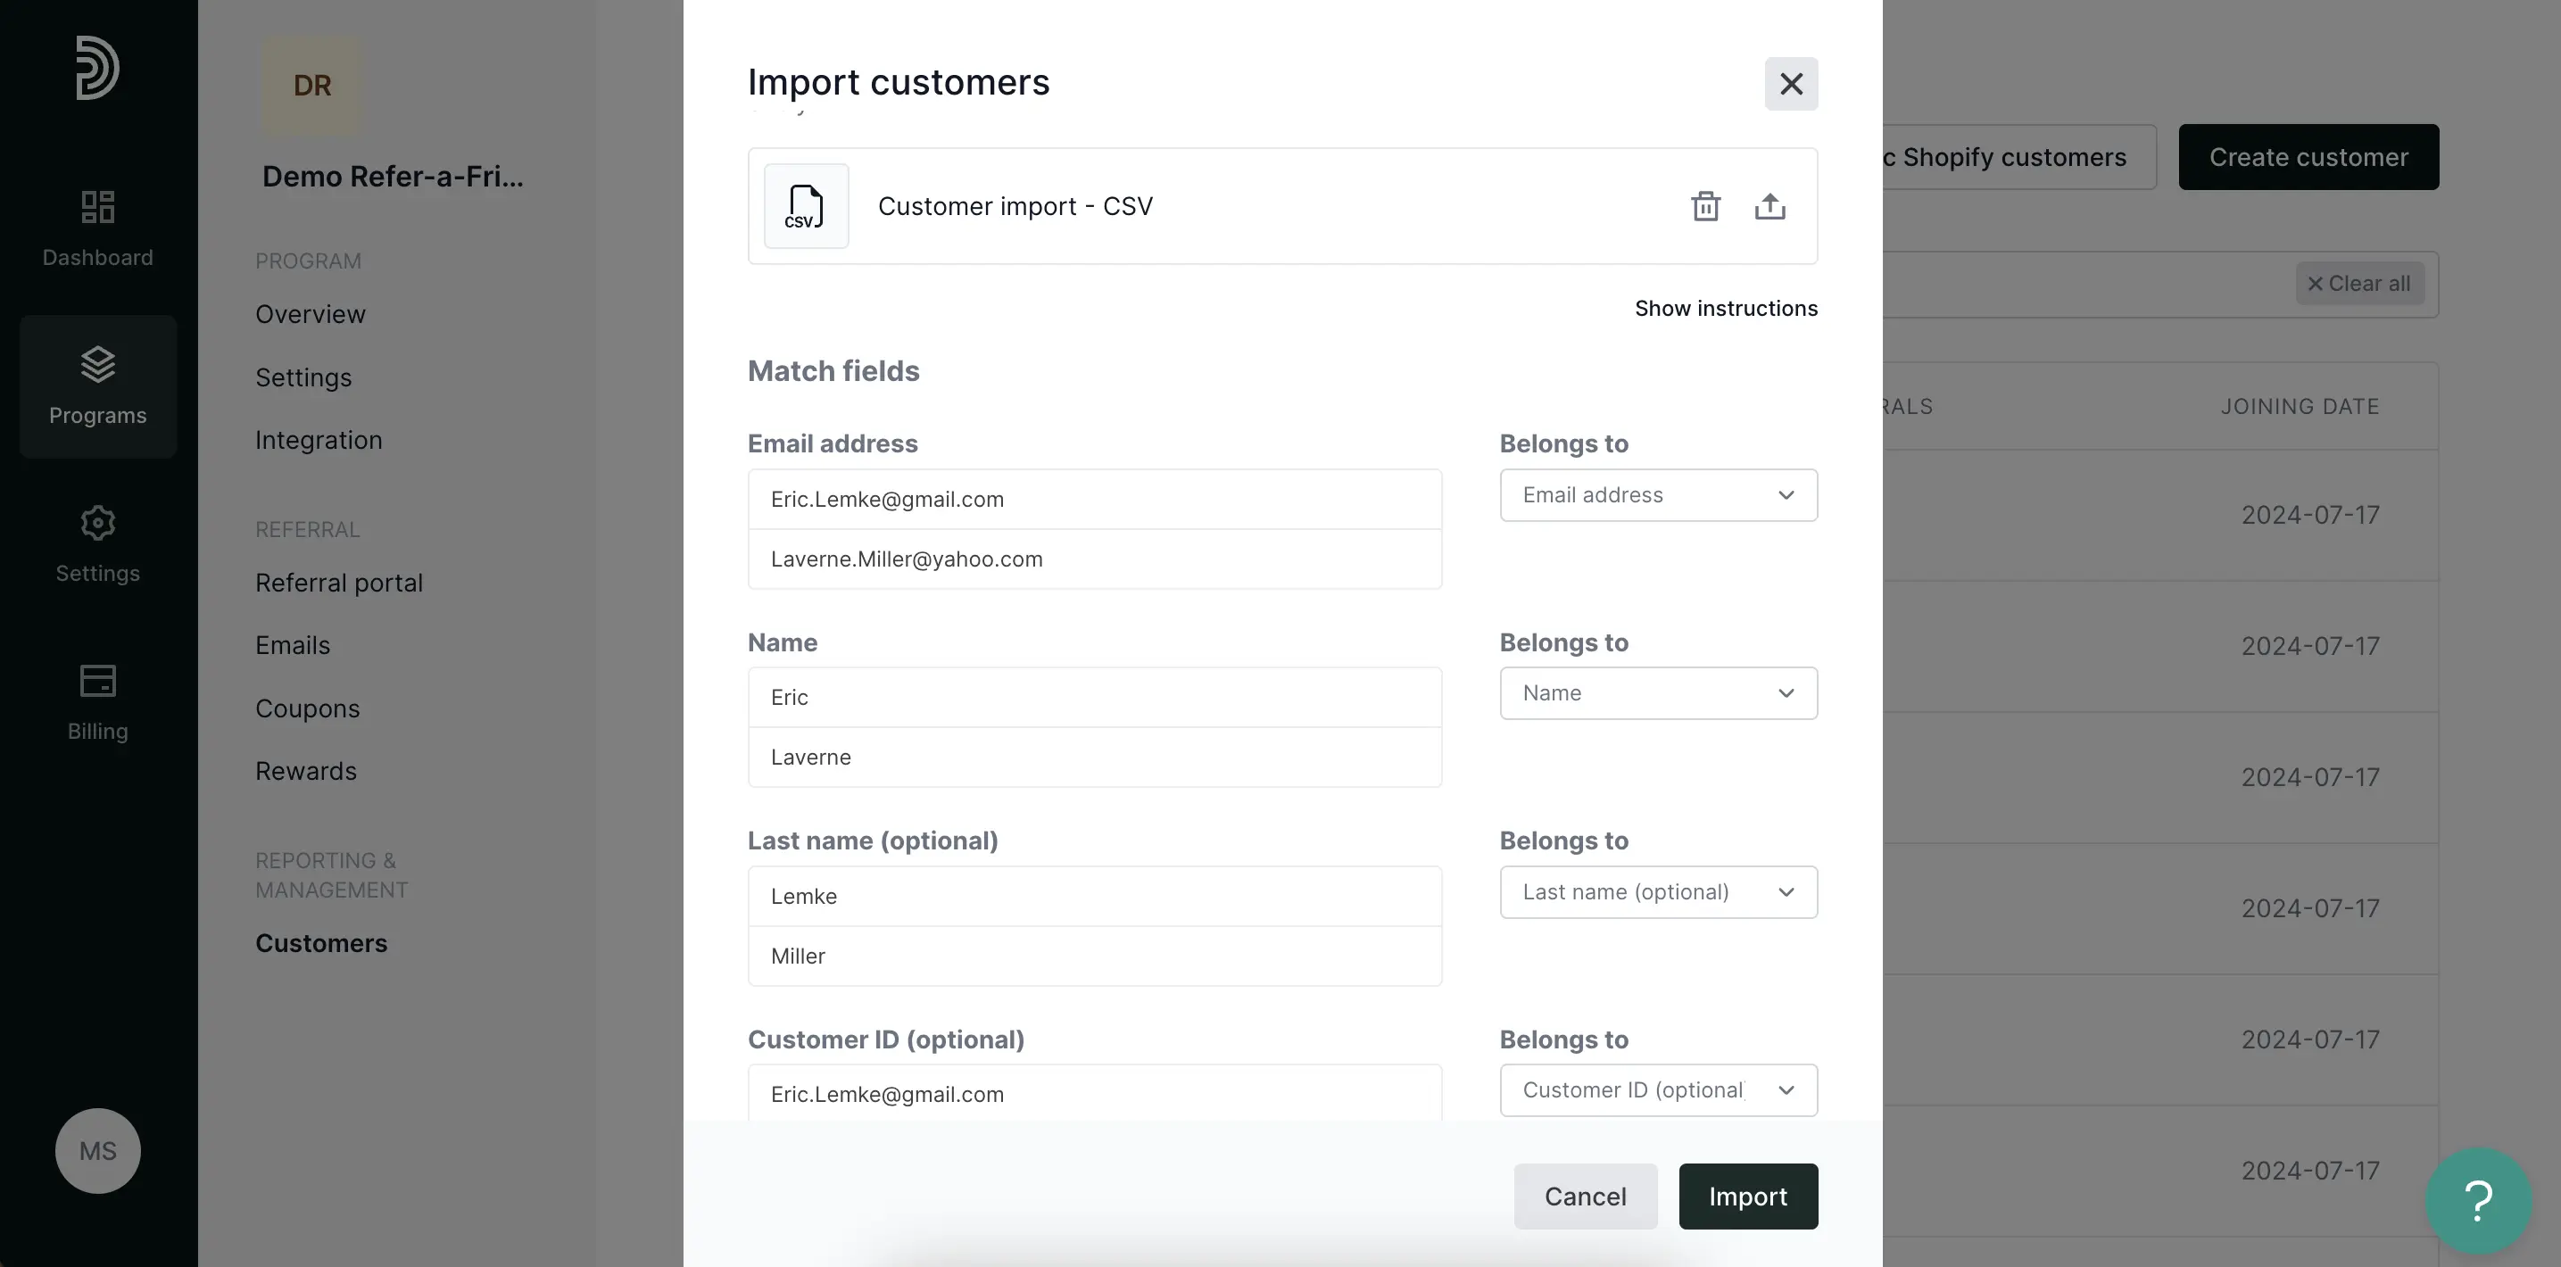
Task: Click Eric.Lemke@gmail.com under Customer ID
Action: pos(1094,1093)
